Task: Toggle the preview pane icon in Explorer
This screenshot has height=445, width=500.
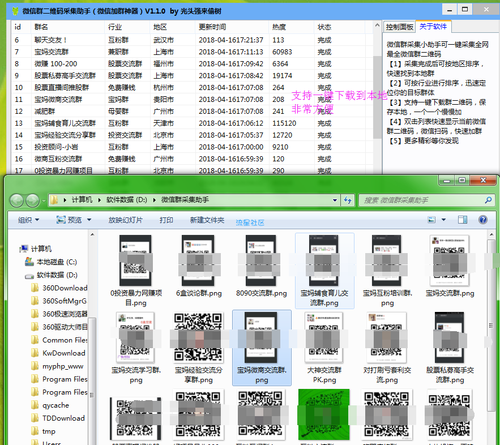Action: click(x=463, y=220)
